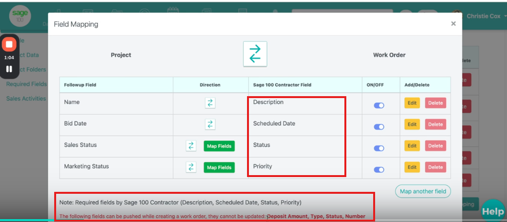507x222 pixels.
Task: Click the Scheduled Date contractor field cell
Action: (x=305, y=125)
